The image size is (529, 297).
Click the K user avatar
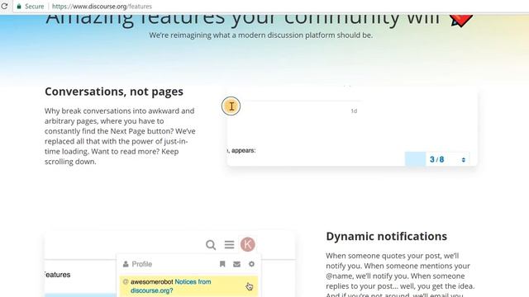tap(248, 244)
